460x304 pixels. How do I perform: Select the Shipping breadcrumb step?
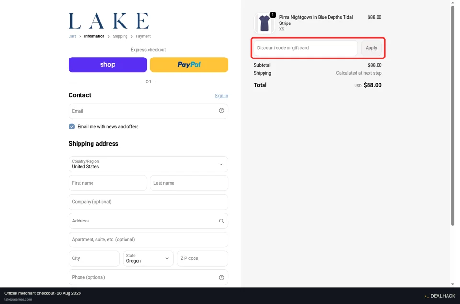click(120, 36)
